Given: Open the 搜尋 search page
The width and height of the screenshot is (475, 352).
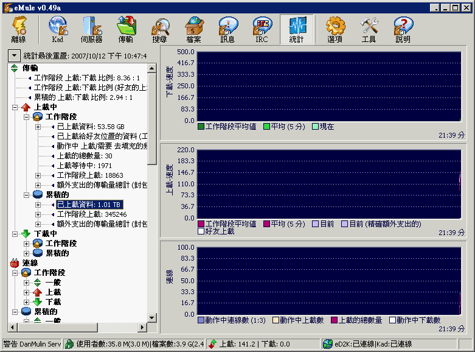Looking at the screenshot, I should [x=160, y=29].
